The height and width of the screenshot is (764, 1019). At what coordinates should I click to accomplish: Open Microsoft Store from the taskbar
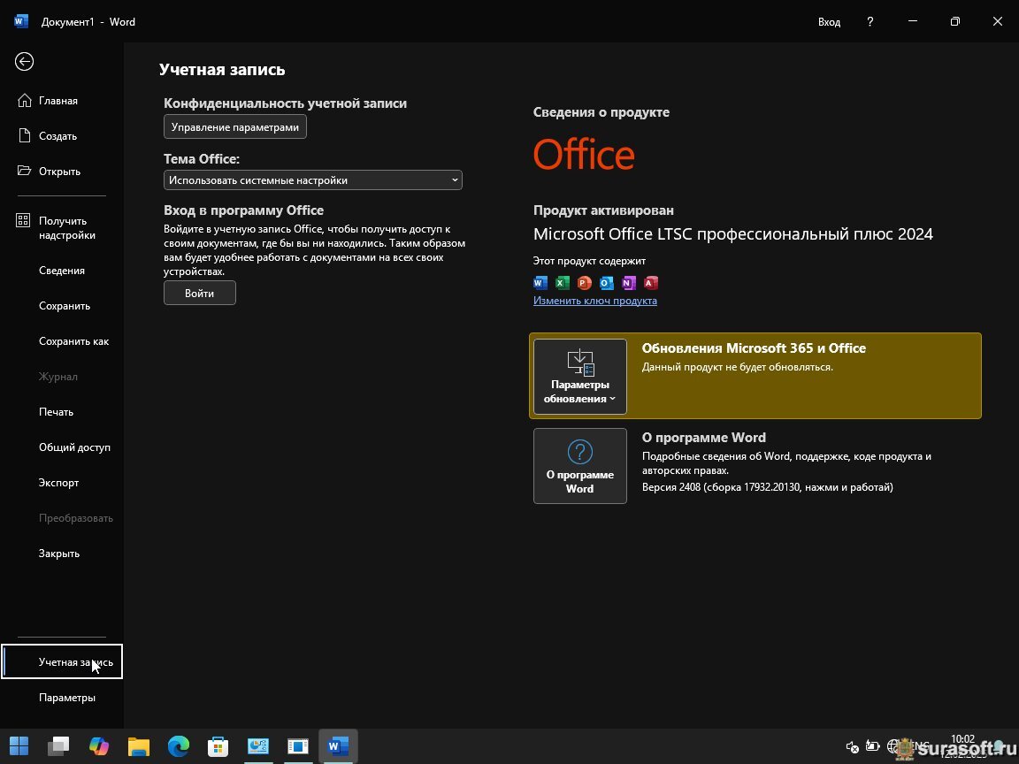(218, 745)
